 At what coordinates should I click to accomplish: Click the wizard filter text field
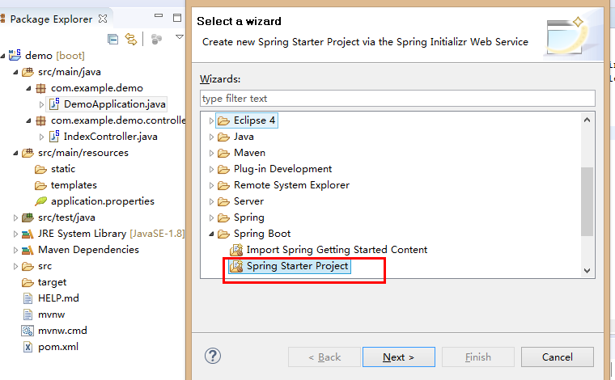[x=397, y=99]
